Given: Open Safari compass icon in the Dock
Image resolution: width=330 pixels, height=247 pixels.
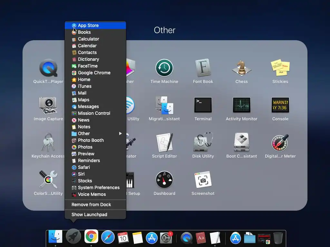Looking at the screenshot, I should click(108, 237).
